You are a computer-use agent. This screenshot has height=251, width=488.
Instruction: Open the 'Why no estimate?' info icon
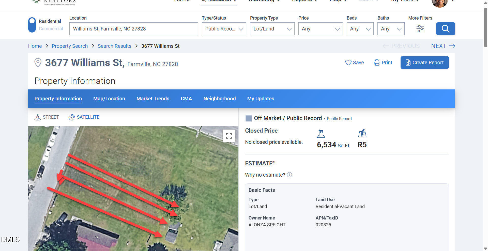[x=289, y=175]
